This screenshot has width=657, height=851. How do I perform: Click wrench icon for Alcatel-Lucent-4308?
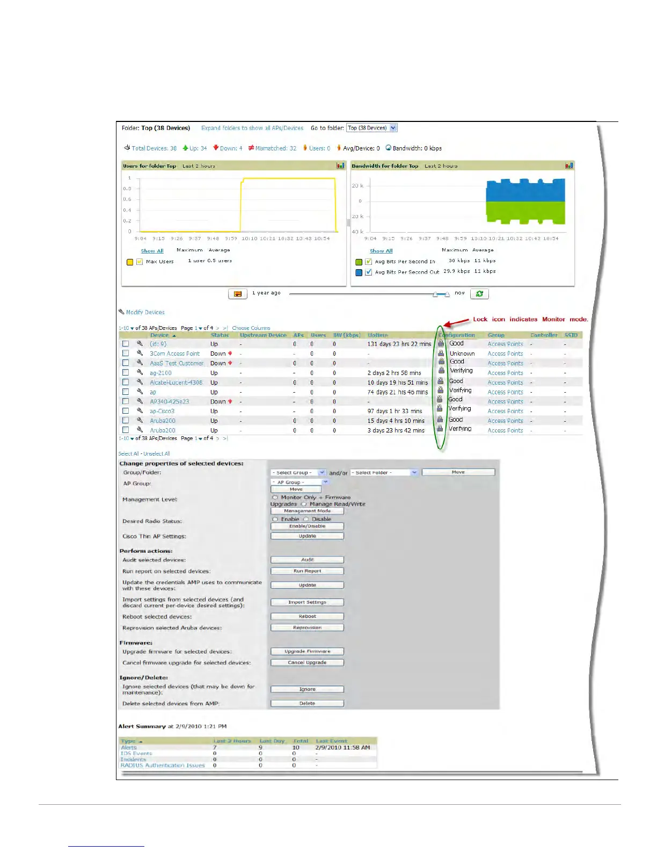pos(140,382)
